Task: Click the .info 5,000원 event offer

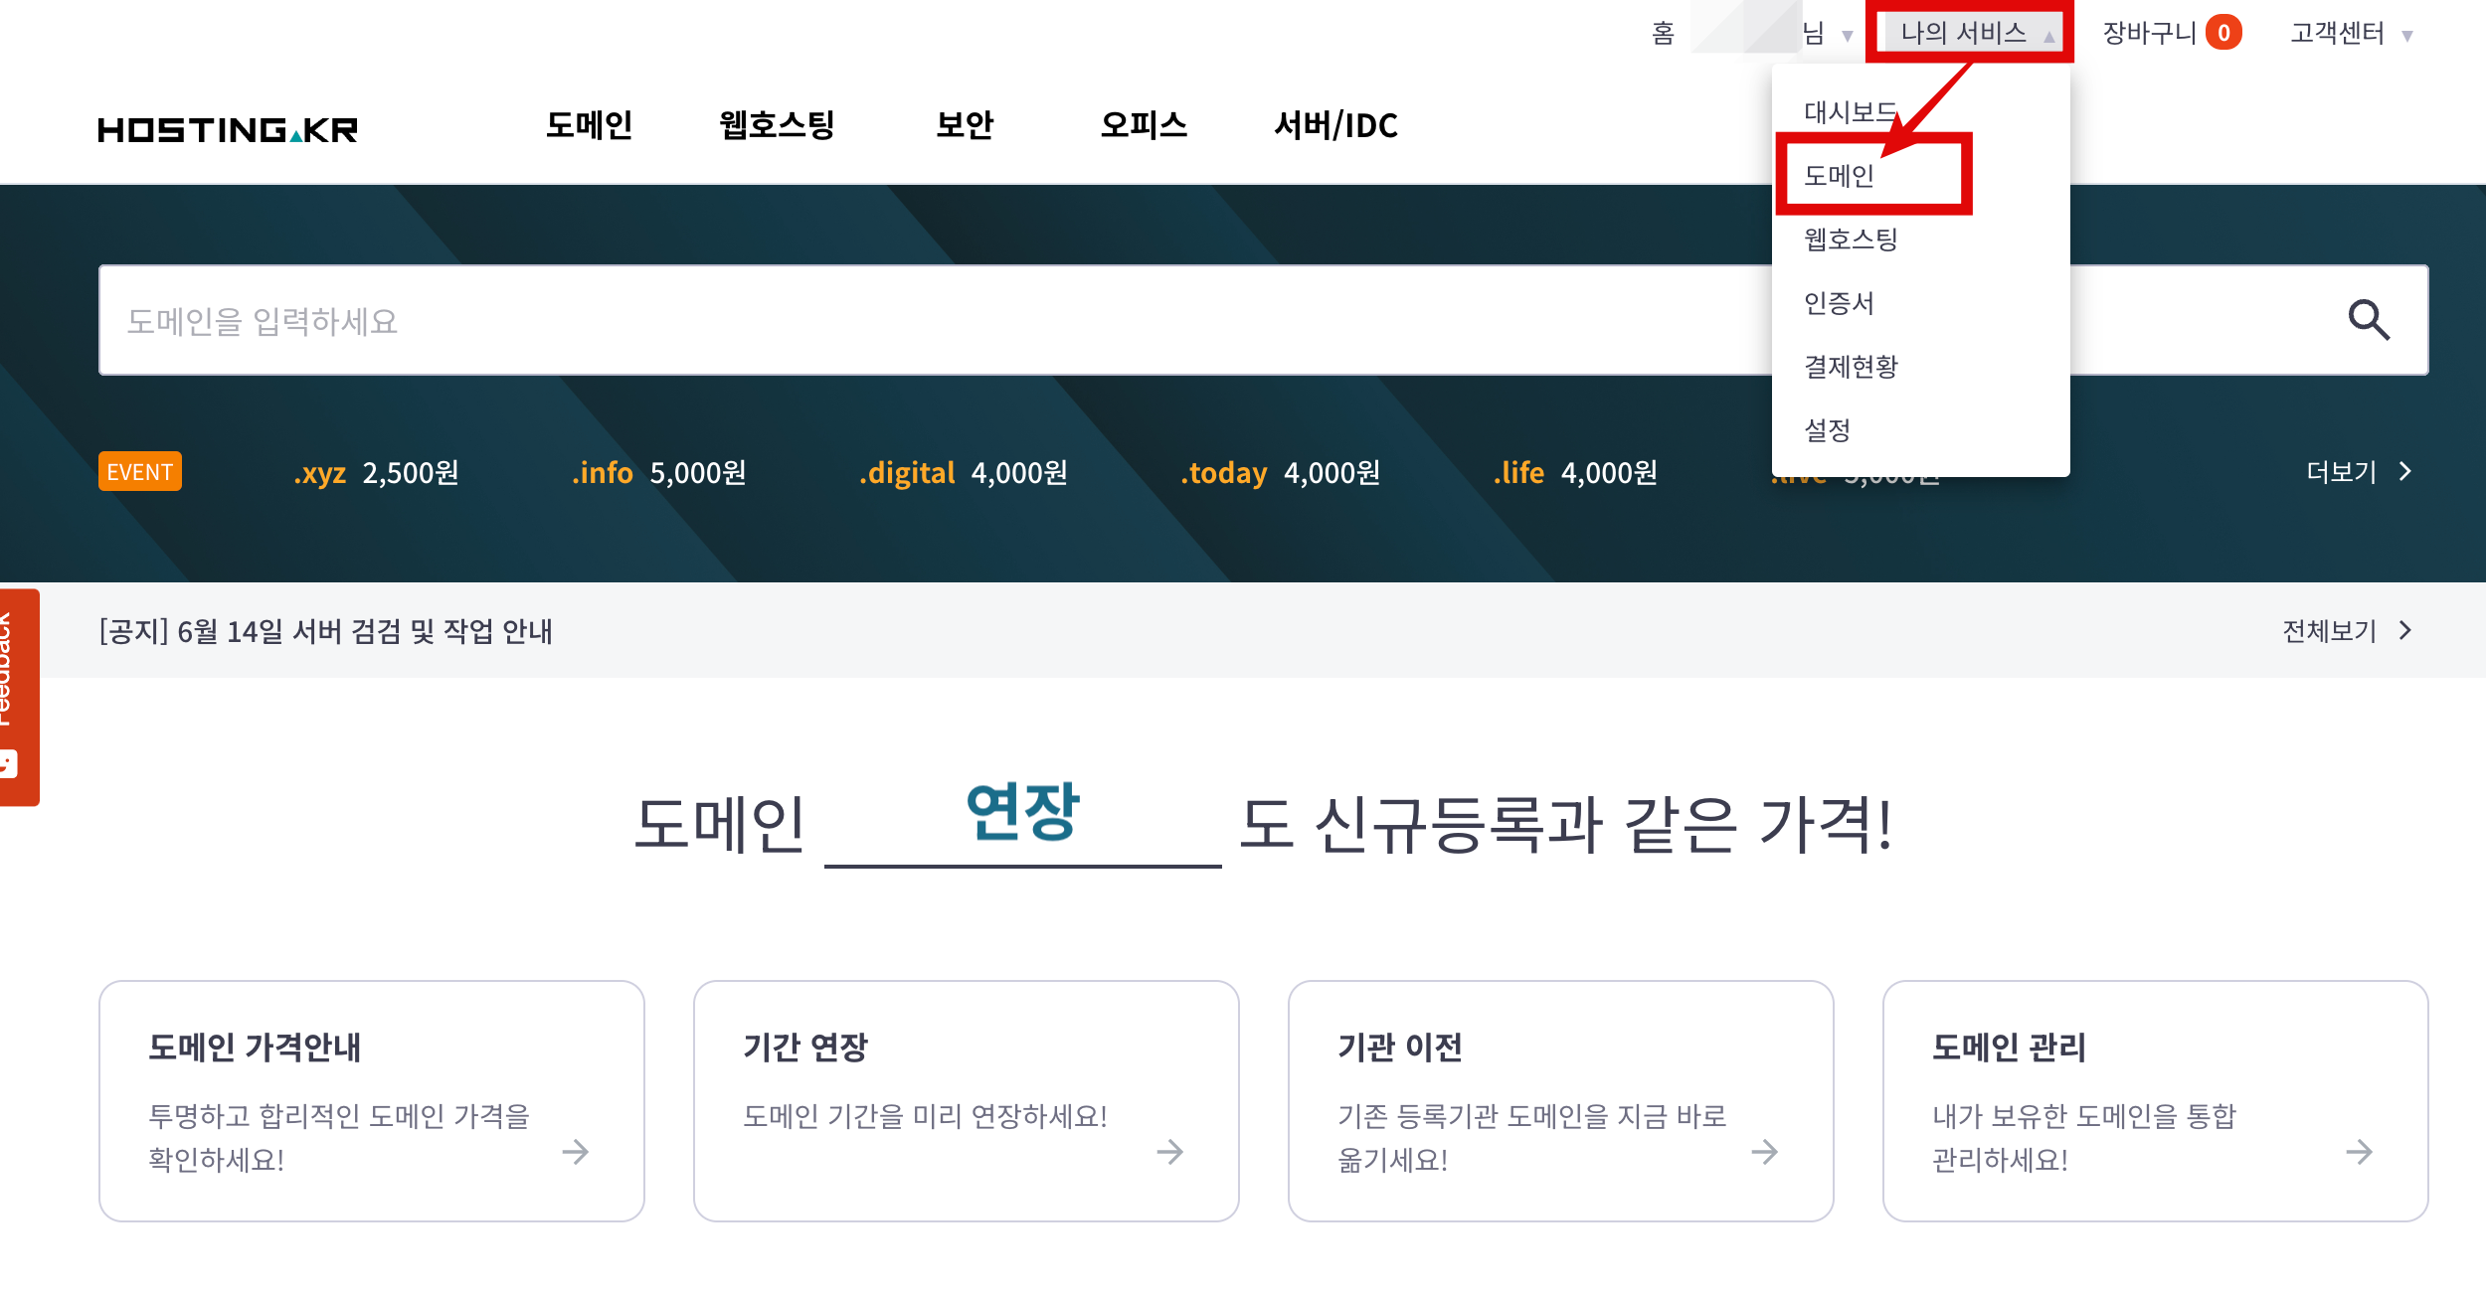Action: click(658, 473)
